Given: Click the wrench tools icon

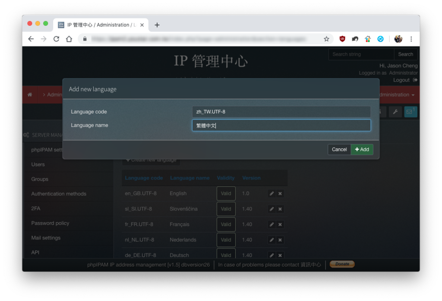Looking at the screenshot, I should 395,112.
